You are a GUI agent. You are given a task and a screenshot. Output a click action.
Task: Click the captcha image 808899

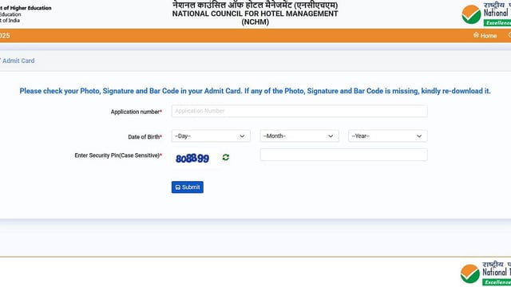point(192,159)
